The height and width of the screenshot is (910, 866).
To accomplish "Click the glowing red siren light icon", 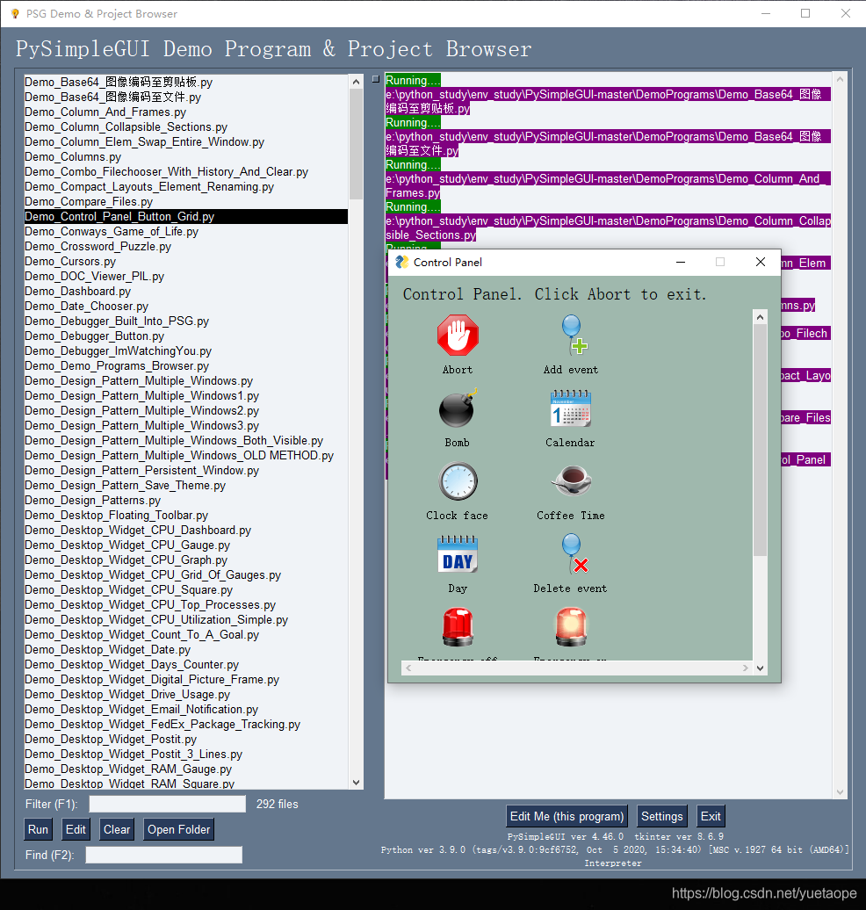I will coord(571,627).
